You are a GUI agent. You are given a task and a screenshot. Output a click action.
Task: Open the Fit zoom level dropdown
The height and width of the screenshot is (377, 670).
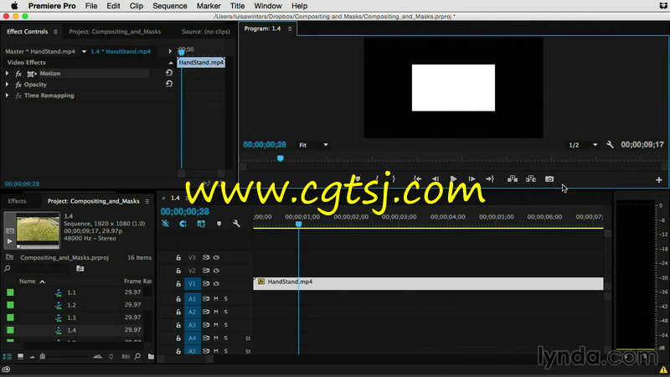coord(314,145)
